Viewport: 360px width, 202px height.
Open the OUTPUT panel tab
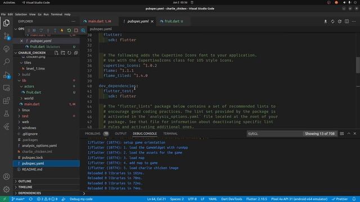coord(120,134)
